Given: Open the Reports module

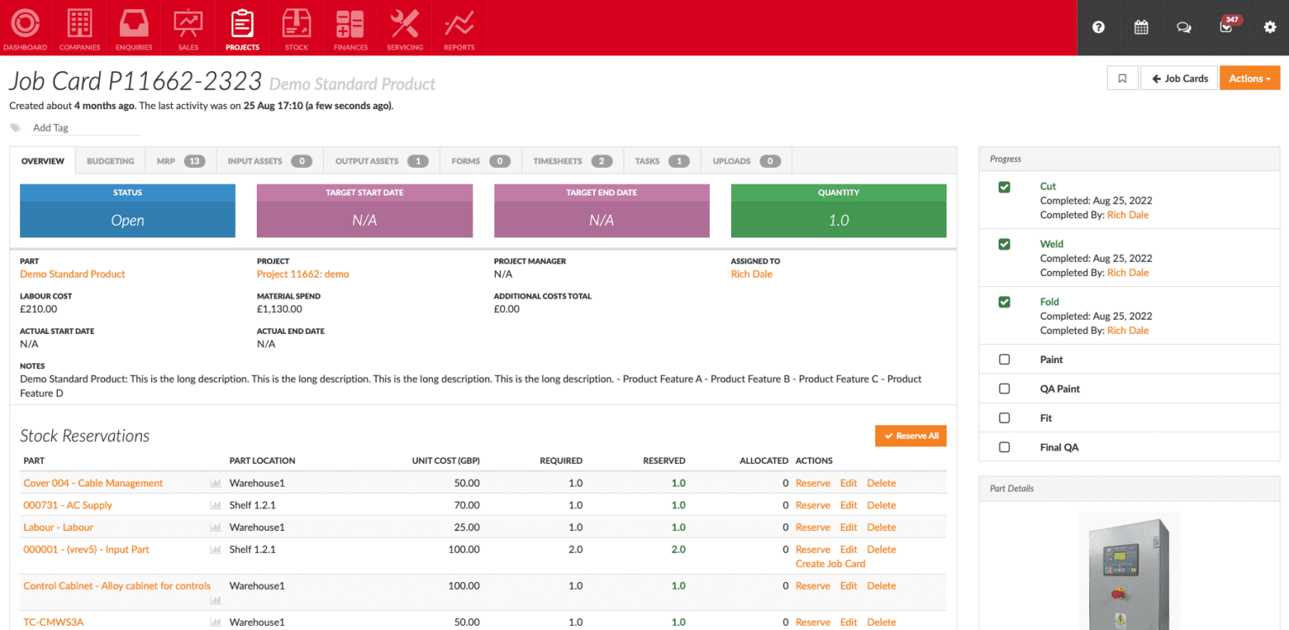Looking at the screenshot, I should pyautogui.click(x=458, y=28).
